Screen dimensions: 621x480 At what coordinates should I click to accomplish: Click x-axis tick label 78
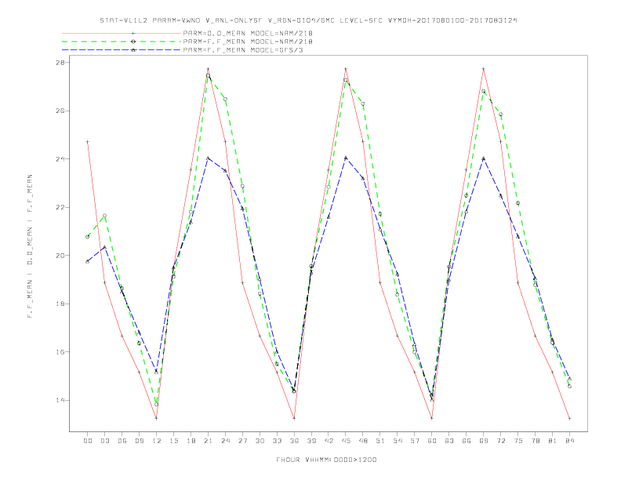pos(535,441)
